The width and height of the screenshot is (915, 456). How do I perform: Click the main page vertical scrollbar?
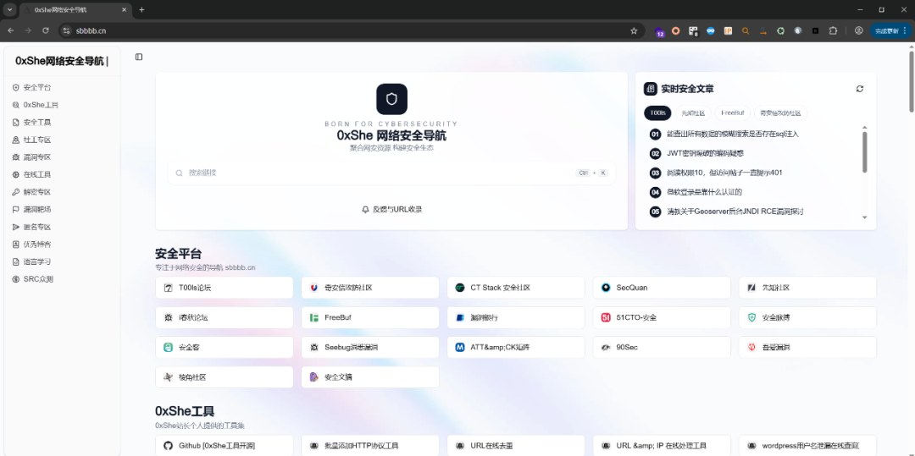(x=911, y=81)
